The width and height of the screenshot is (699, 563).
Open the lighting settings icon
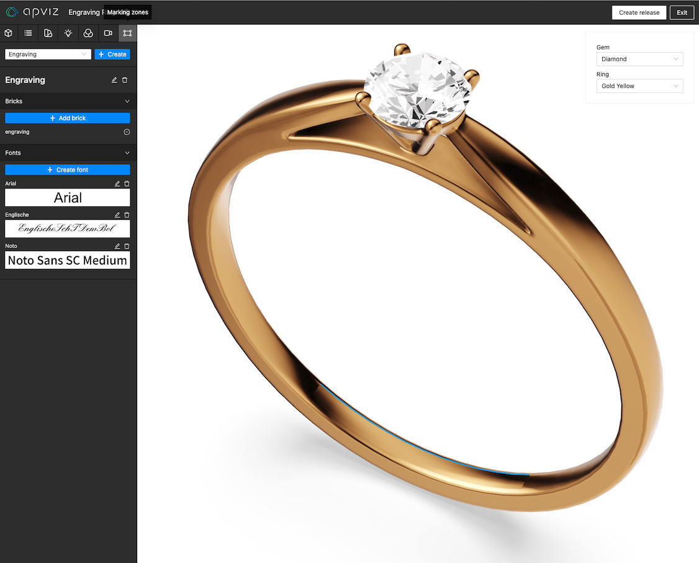pyautogui.click(x=68, y=33)
